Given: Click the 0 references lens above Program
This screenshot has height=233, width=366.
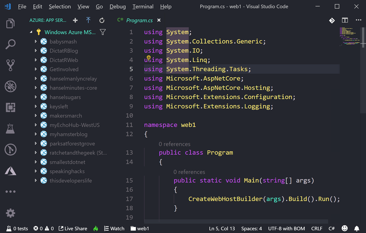Looking at the screenshot, I should coord(174,144).
